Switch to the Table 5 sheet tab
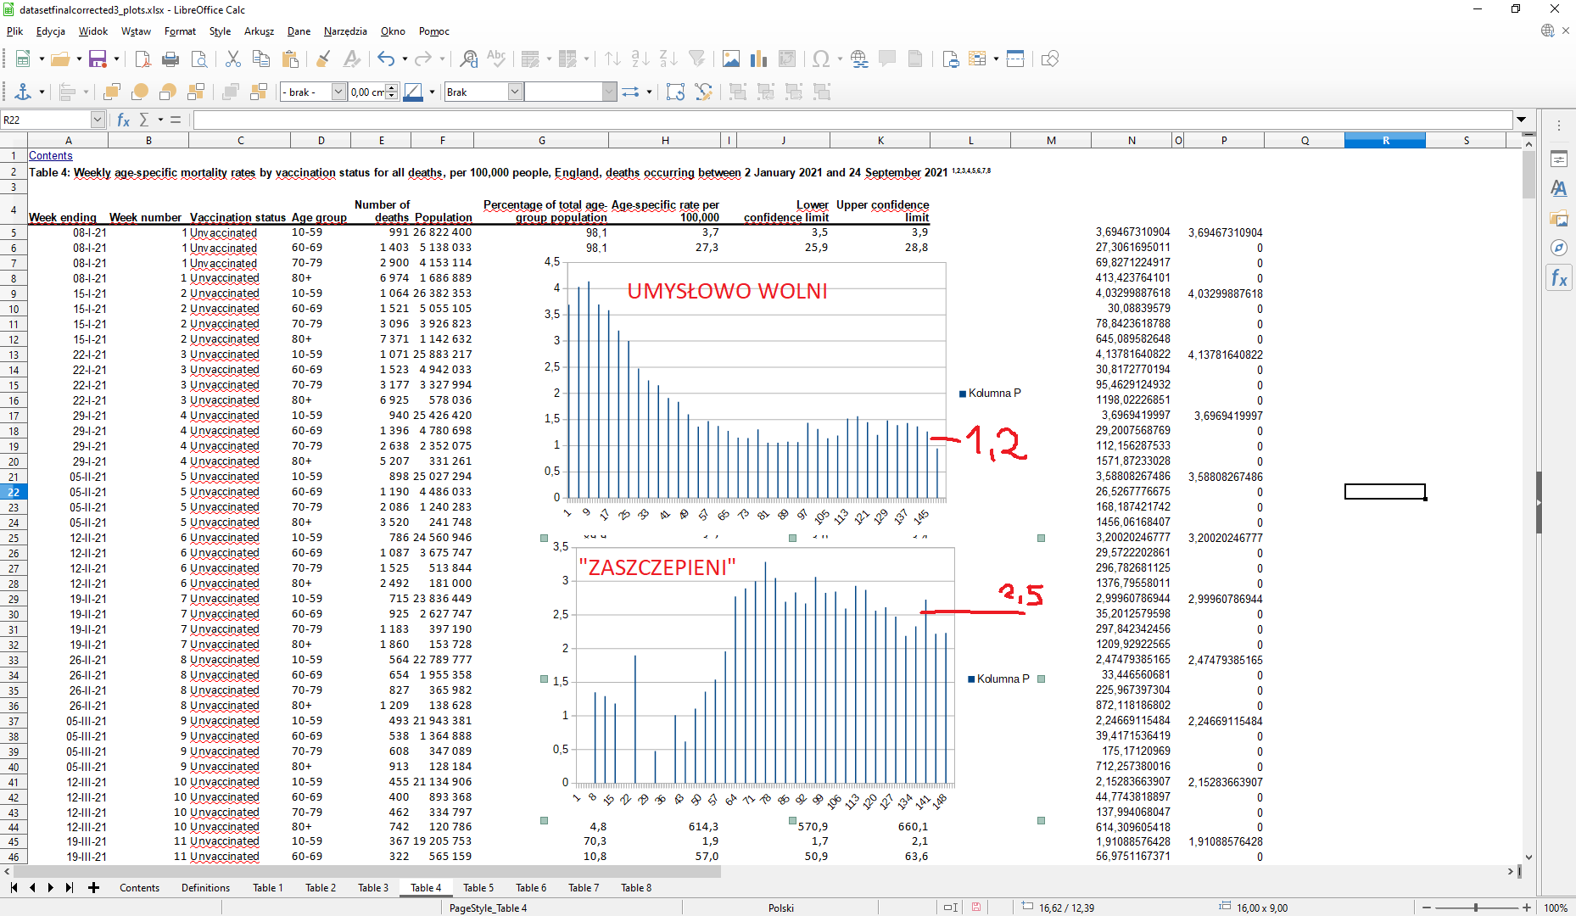This screenshot has height=916, width=1576. point(478,887)
